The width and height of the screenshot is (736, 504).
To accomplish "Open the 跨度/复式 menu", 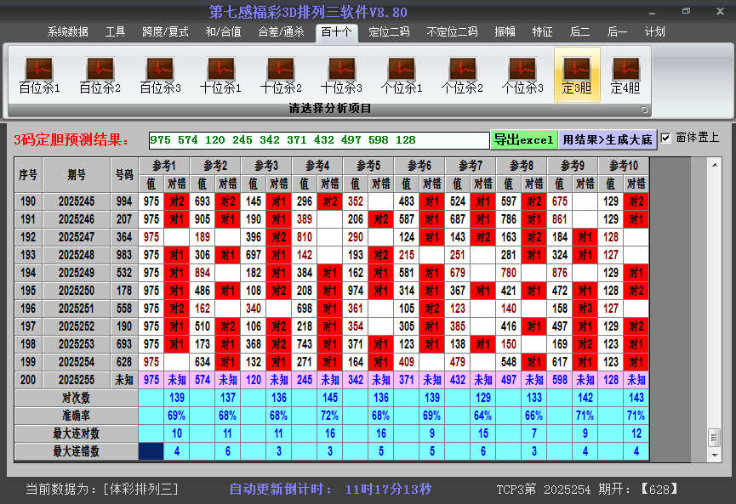I will pyautogui.click(x=165, y=31).
